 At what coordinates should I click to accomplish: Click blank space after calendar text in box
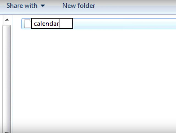66,24
